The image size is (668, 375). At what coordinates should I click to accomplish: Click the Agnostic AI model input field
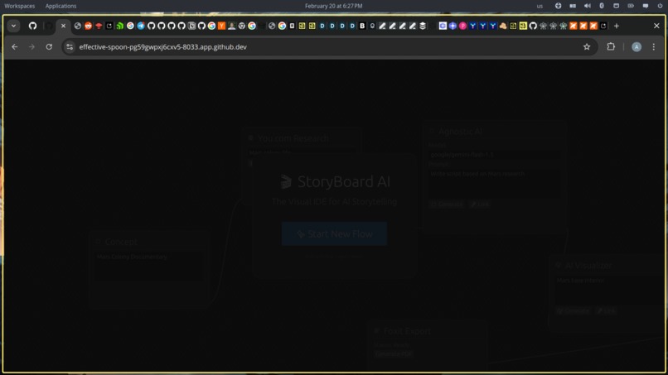[494, 155]
